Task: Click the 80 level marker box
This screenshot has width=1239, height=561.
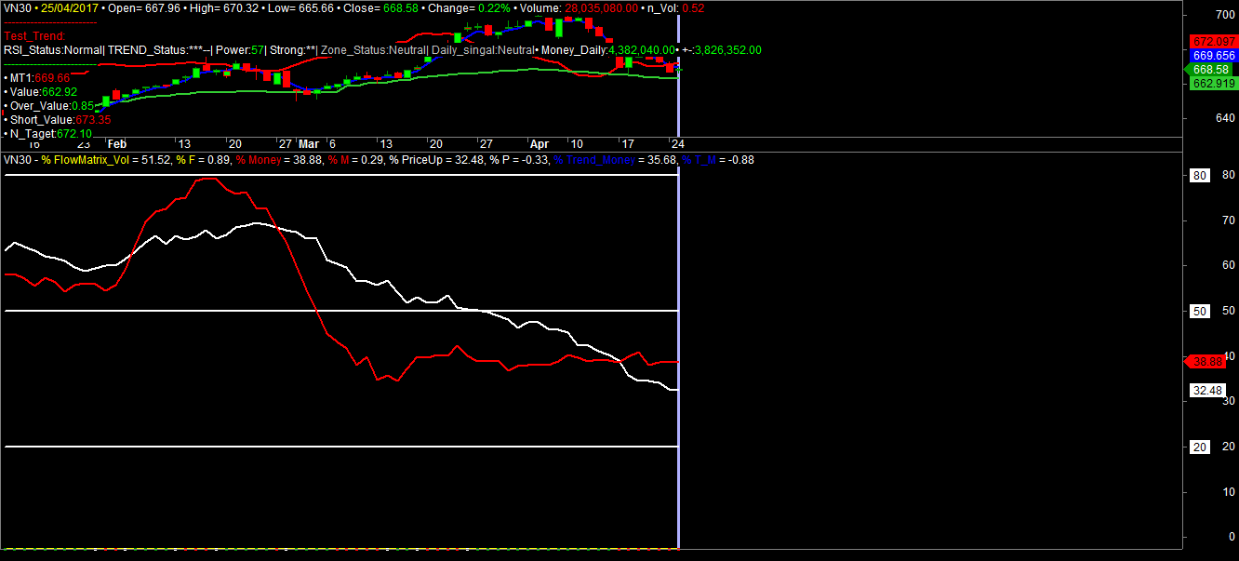Action: click(1200, 176)
